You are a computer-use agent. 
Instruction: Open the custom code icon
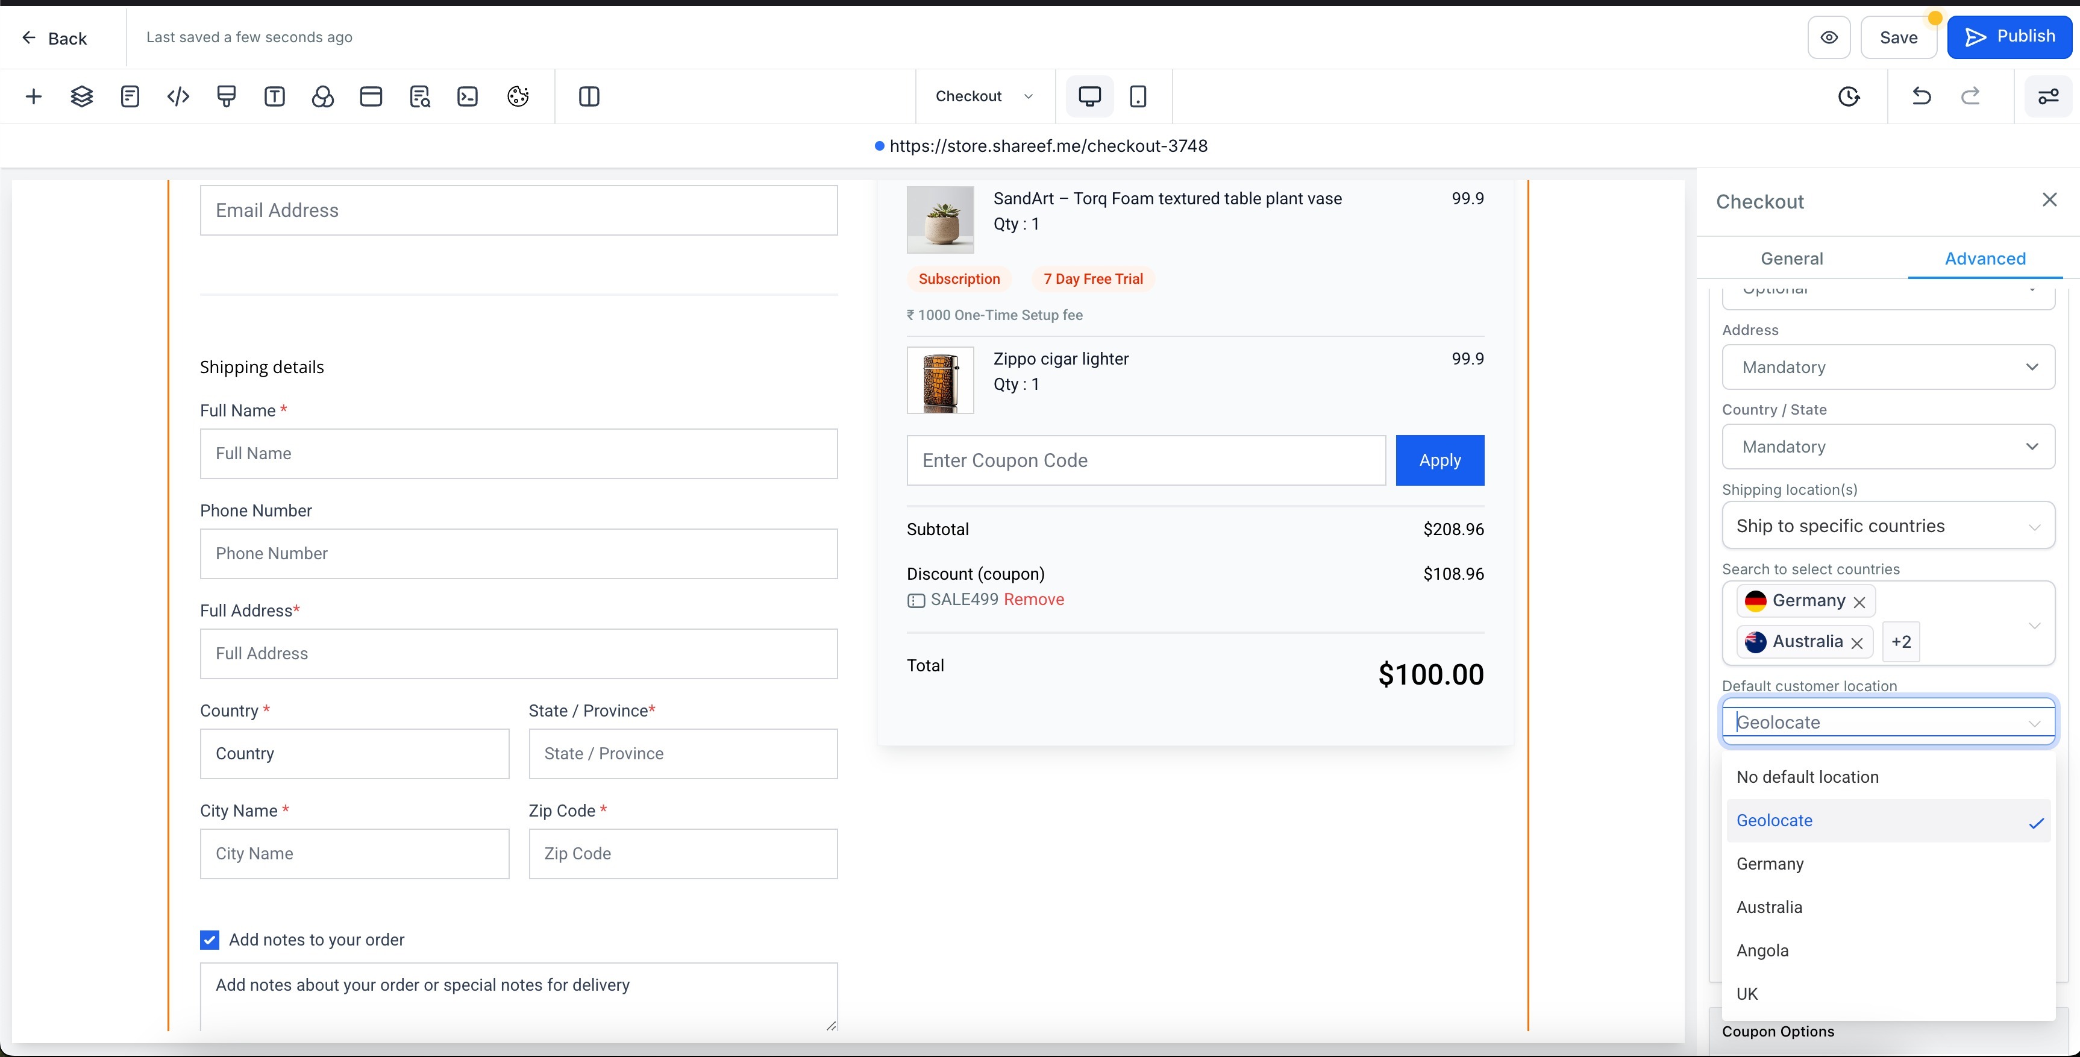click(x=178, y=97)
